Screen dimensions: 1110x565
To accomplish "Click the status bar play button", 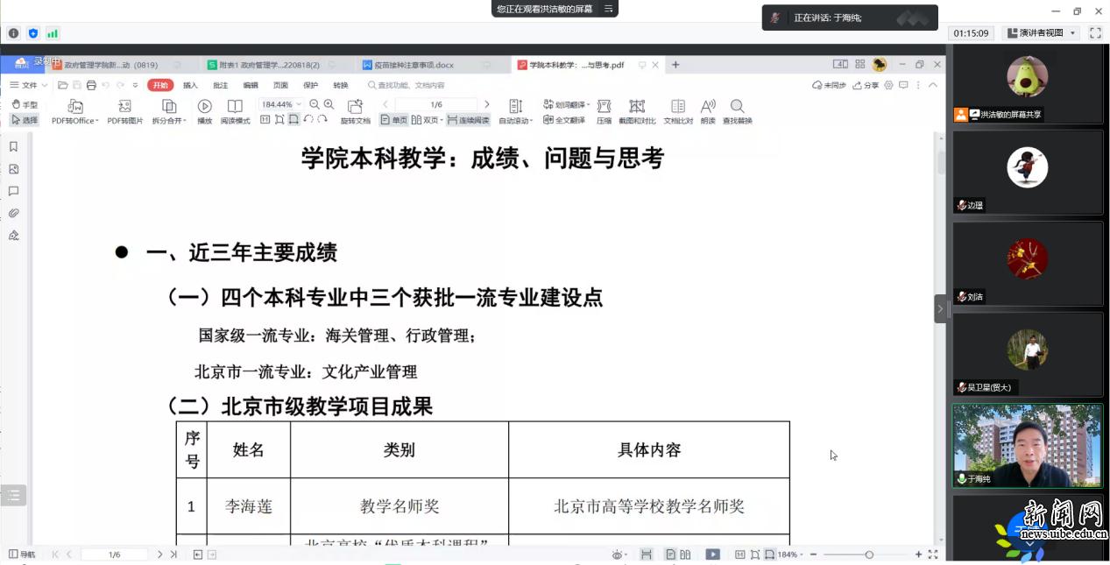I will click(x=713, y=554).
